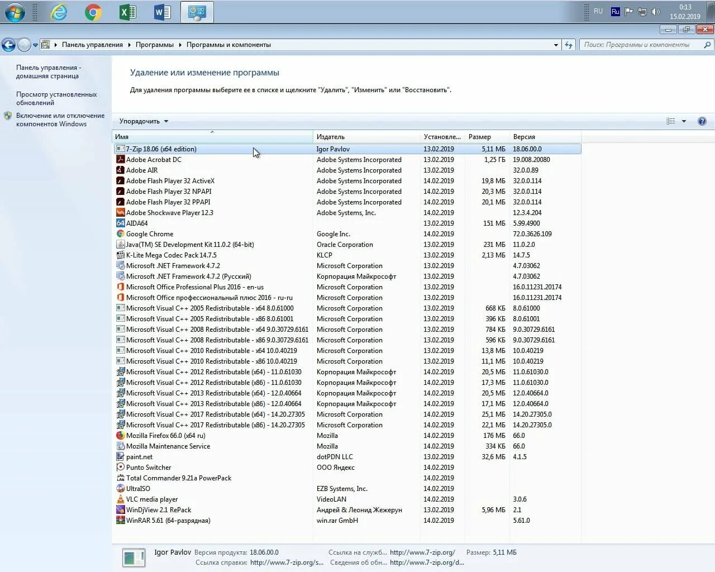Go back with the Back arrow

click(8, 45)
